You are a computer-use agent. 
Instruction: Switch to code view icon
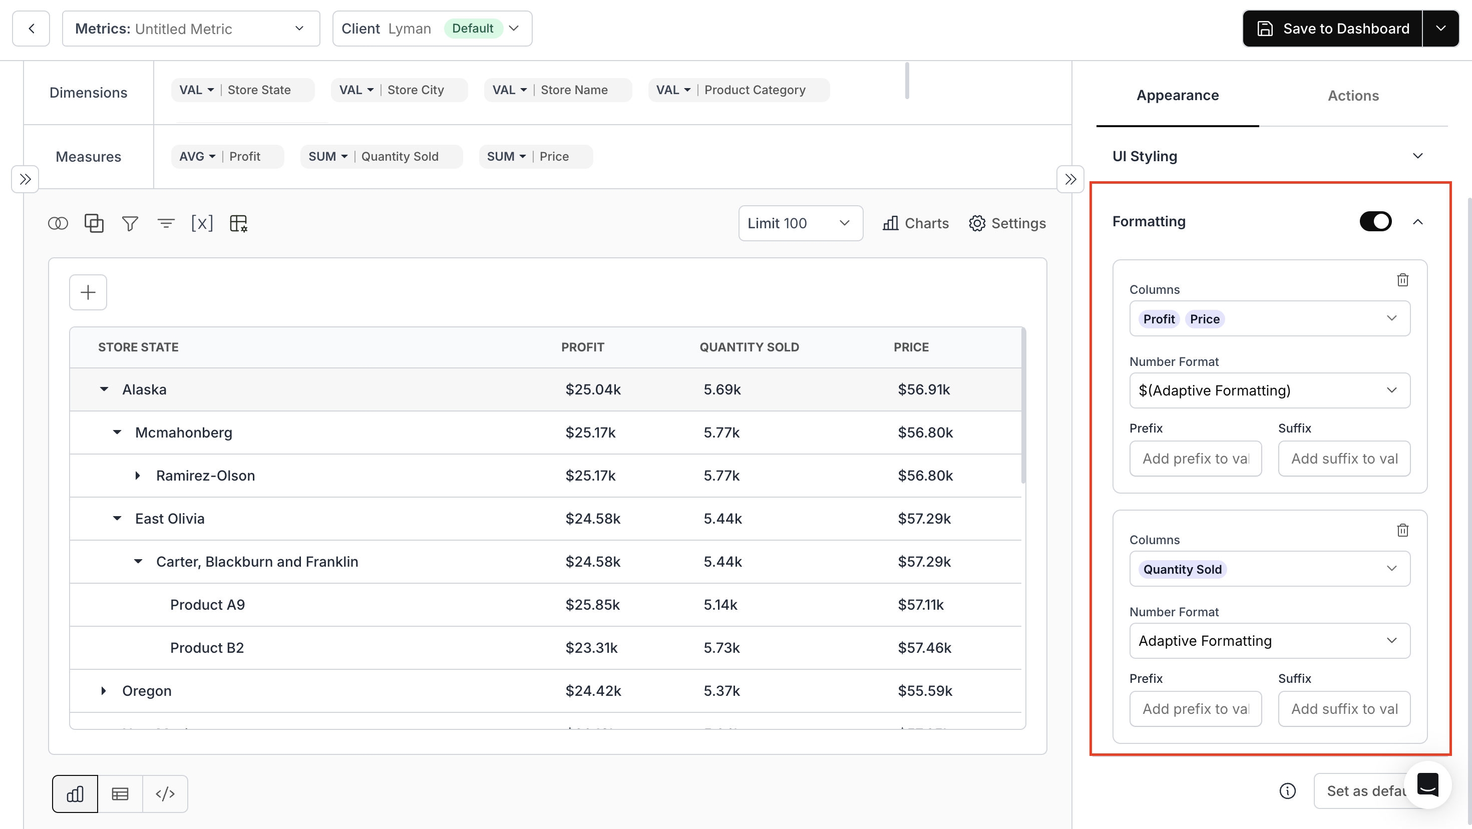tap(165, 793)
